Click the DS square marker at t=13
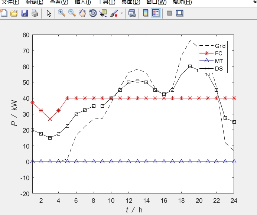257x215 pixels. (137, 81)
